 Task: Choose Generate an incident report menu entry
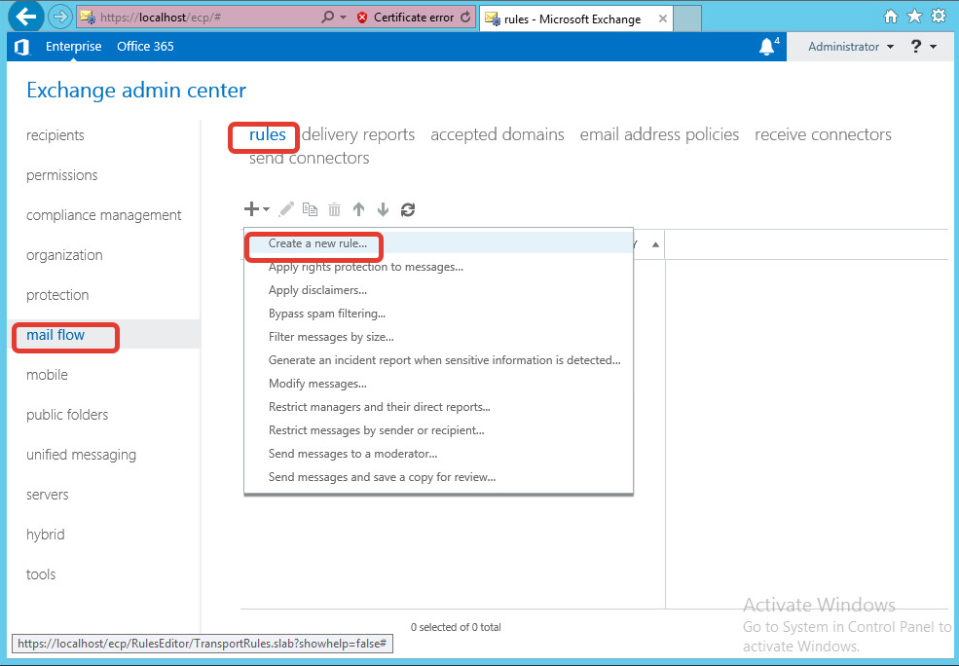pyautogui.click(x=445, y=359)
